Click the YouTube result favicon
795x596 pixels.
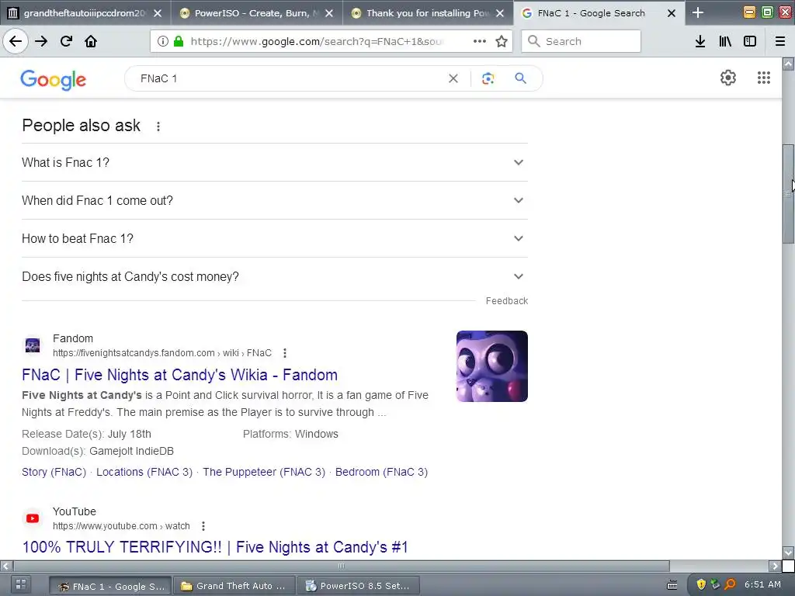coord(33,518)
